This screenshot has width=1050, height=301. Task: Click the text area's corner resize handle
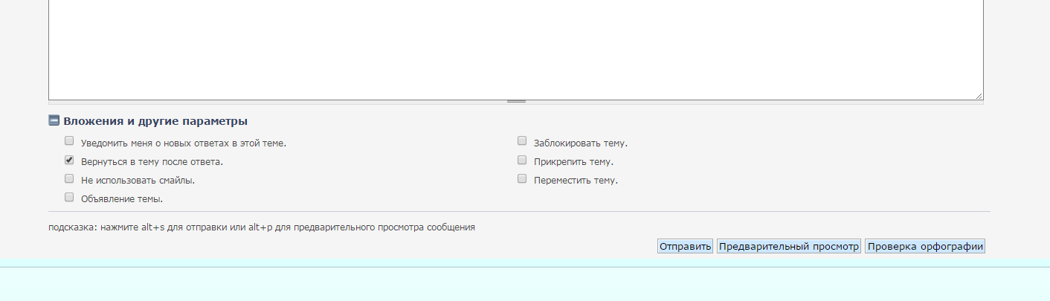(x=979, y=96)
